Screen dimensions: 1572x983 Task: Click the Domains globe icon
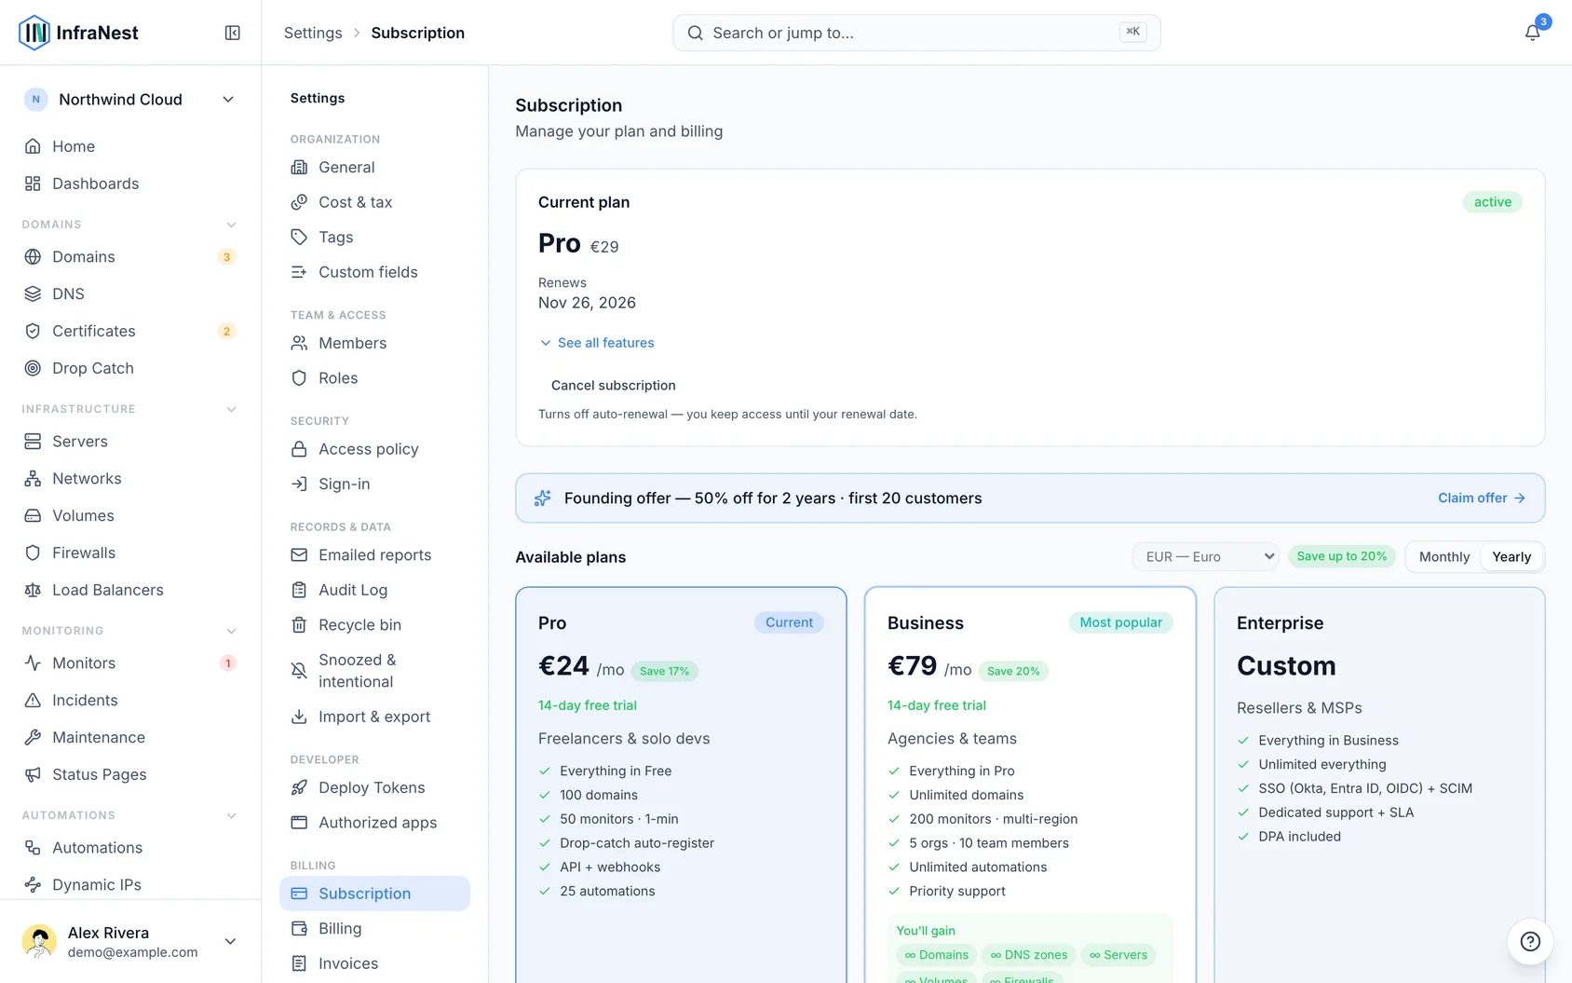click(x=33, y=256)
